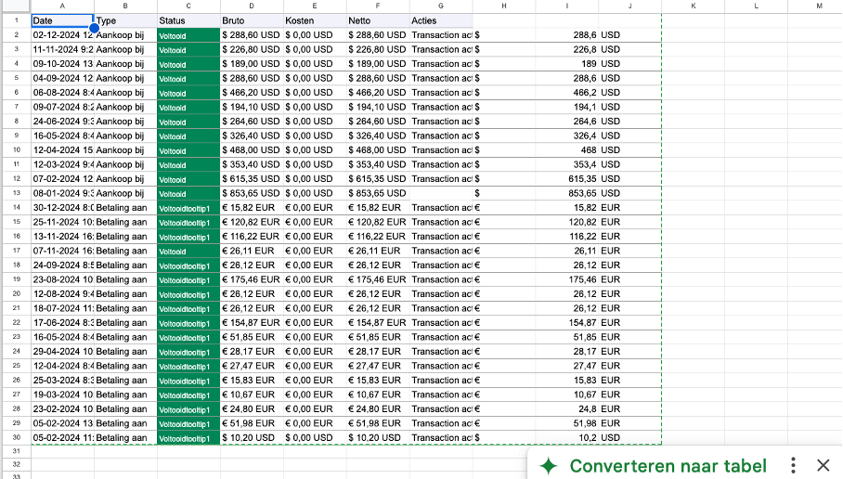
Task: Select row 13 header
Action: (15, 193)
